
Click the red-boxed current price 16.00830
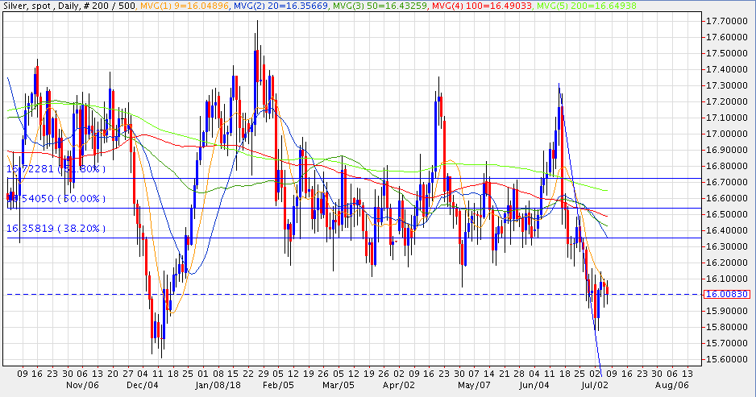pos(727,295)
